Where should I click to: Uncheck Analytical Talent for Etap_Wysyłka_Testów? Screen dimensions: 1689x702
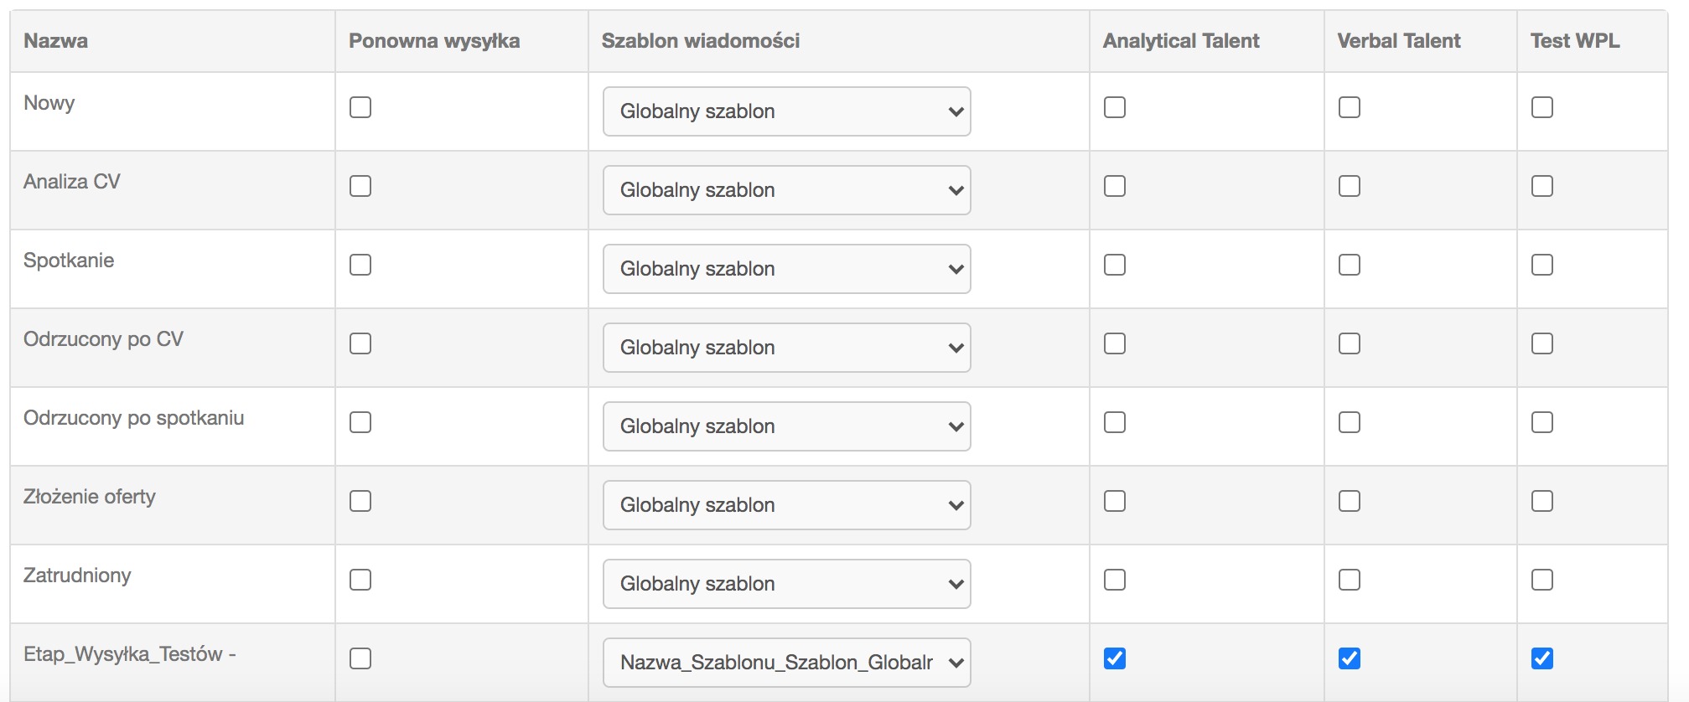[x=1115, y=658]
